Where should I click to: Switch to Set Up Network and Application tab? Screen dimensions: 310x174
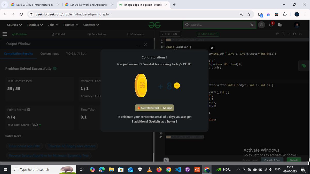tap(89, 4)
